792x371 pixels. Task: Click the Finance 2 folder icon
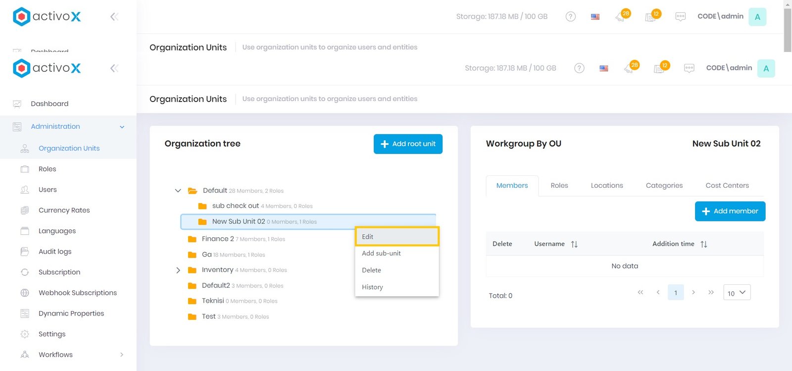(193, 239)
